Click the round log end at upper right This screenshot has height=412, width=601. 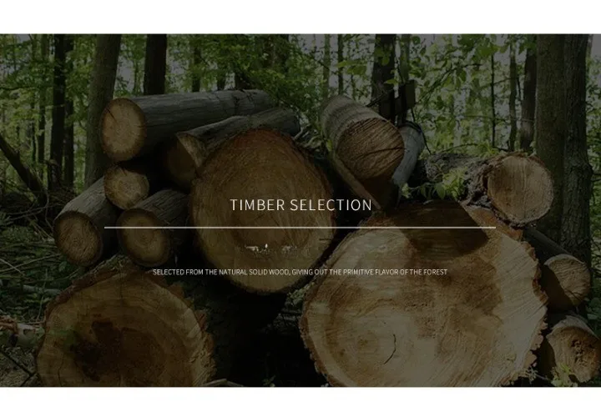[x=520, y=189]
